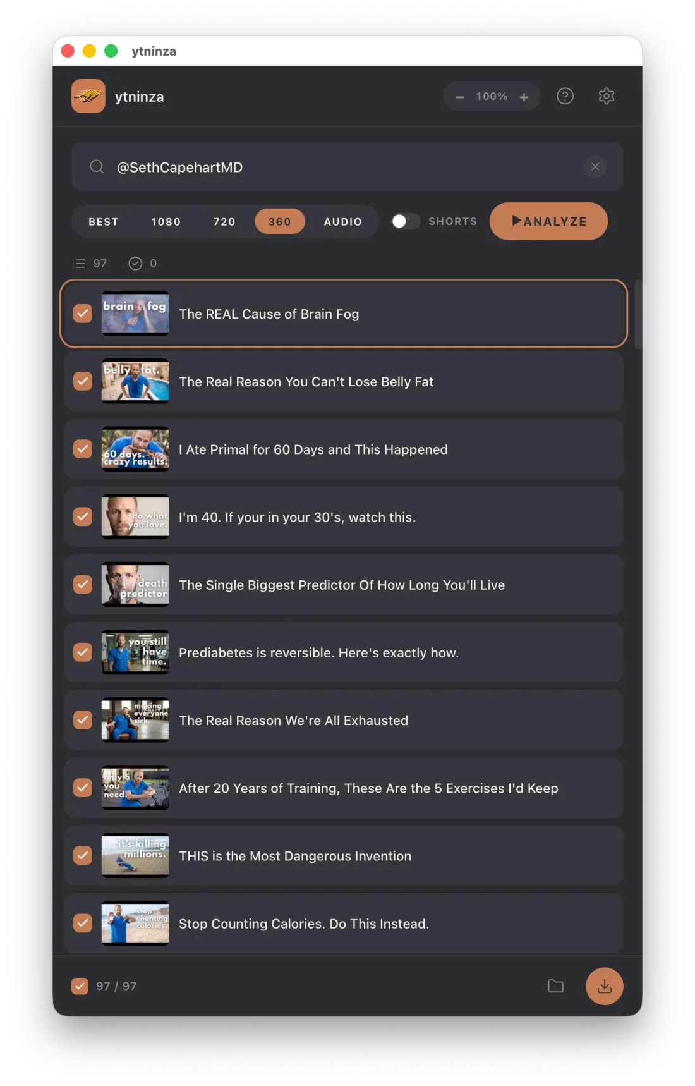The height and width of the screenshot is (1086, 695).
Task: Click the search magnifier icon
Action: [x=97, y=167]
